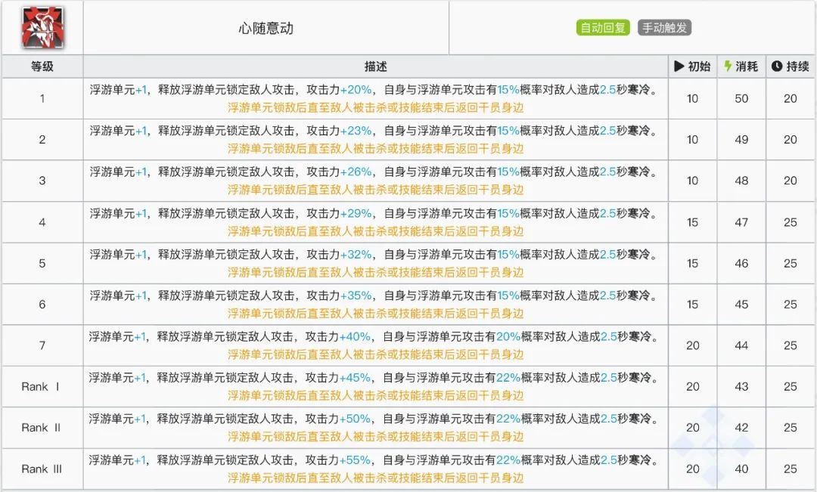Image resolution: width=817 pixels, height=492 pixels.
Task: Click the 消耗 header label
Action: coord(747,67)
